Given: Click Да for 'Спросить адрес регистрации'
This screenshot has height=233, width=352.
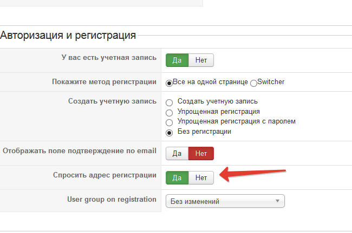Looking at the screenshot, I should click(177, 177).
